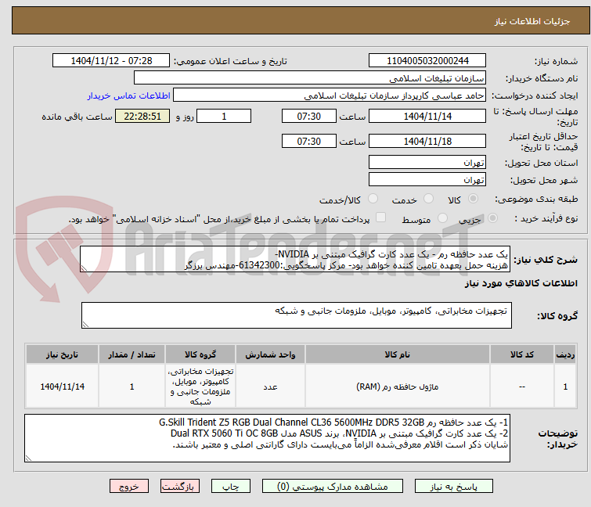Click the buyer organization name field
Image resolution: width=591 pixels, height=507 pixels.
click(310, 78)
